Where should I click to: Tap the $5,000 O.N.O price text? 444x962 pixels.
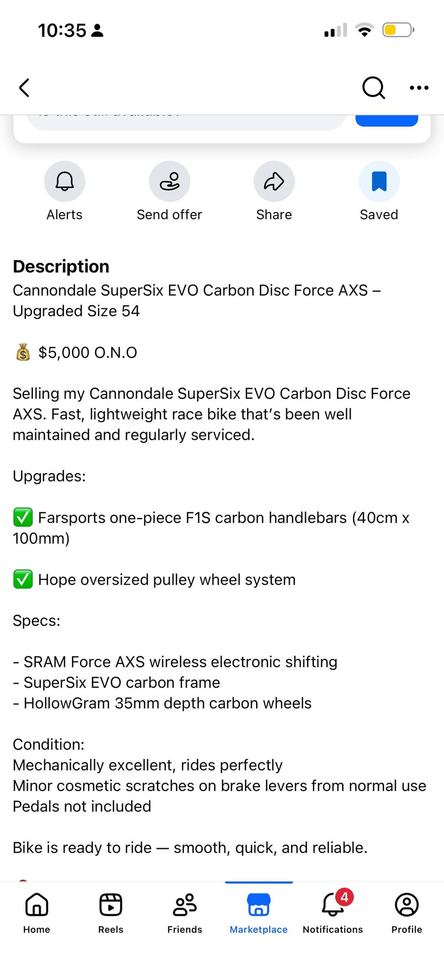pos(88,352)
